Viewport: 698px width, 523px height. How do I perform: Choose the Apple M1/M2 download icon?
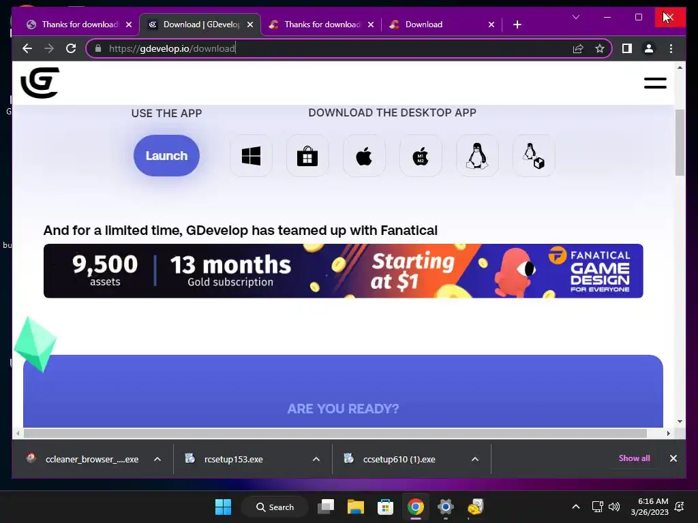[x=421, y=156]
